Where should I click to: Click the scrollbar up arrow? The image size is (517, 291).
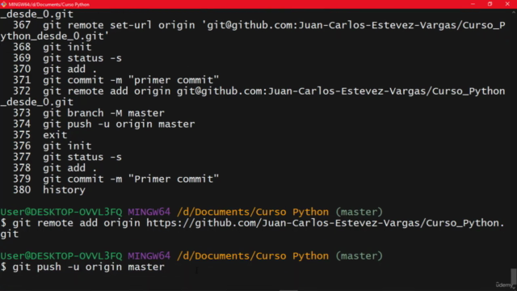point(514,11)
